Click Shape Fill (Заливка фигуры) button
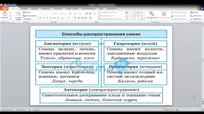Viewport: 204px width, 114px height. 179,12
